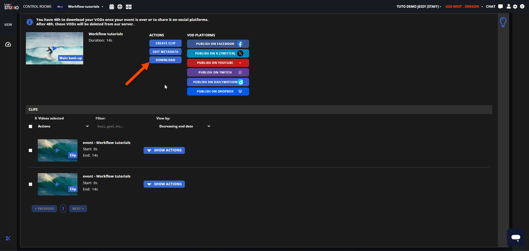Tick the second clip's checkbox

coord(31,184)
